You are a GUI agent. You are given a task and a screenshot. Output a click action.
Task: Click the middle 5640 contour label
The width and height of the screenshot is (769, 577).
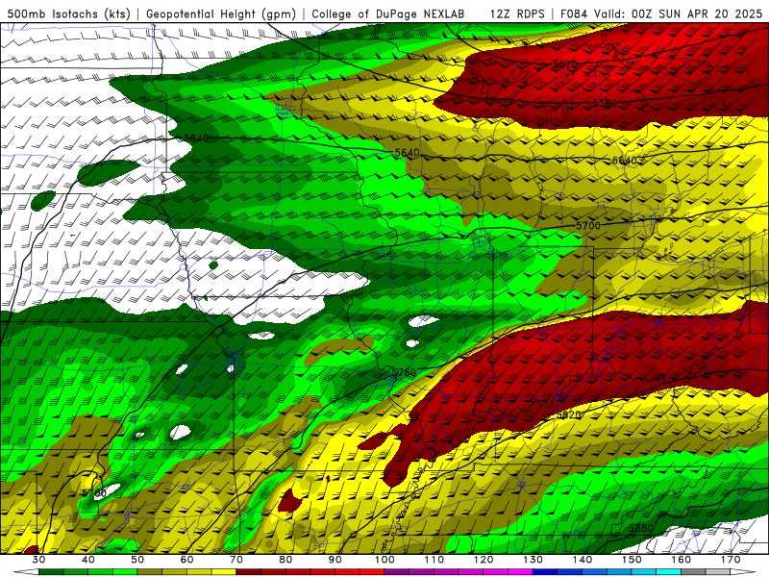407,153
